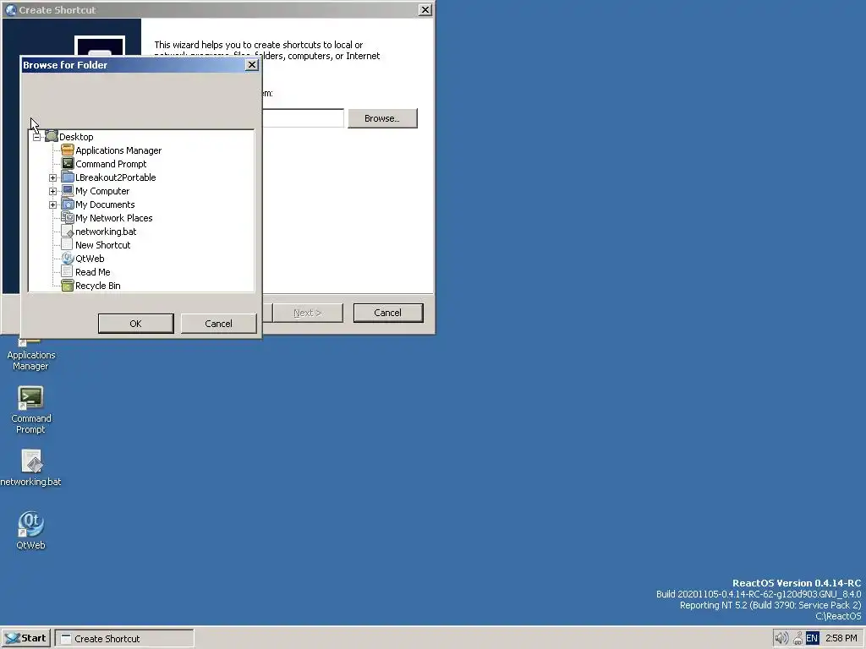
Task: Click the 2:58 PM system clock
Action: pos(841,639)
